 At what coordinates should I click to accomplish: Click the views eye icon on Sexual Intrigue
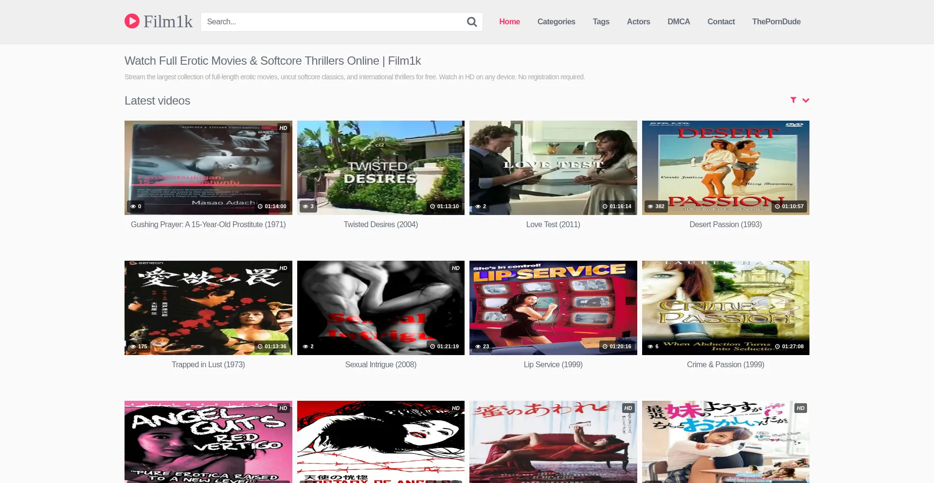(305, 346)
